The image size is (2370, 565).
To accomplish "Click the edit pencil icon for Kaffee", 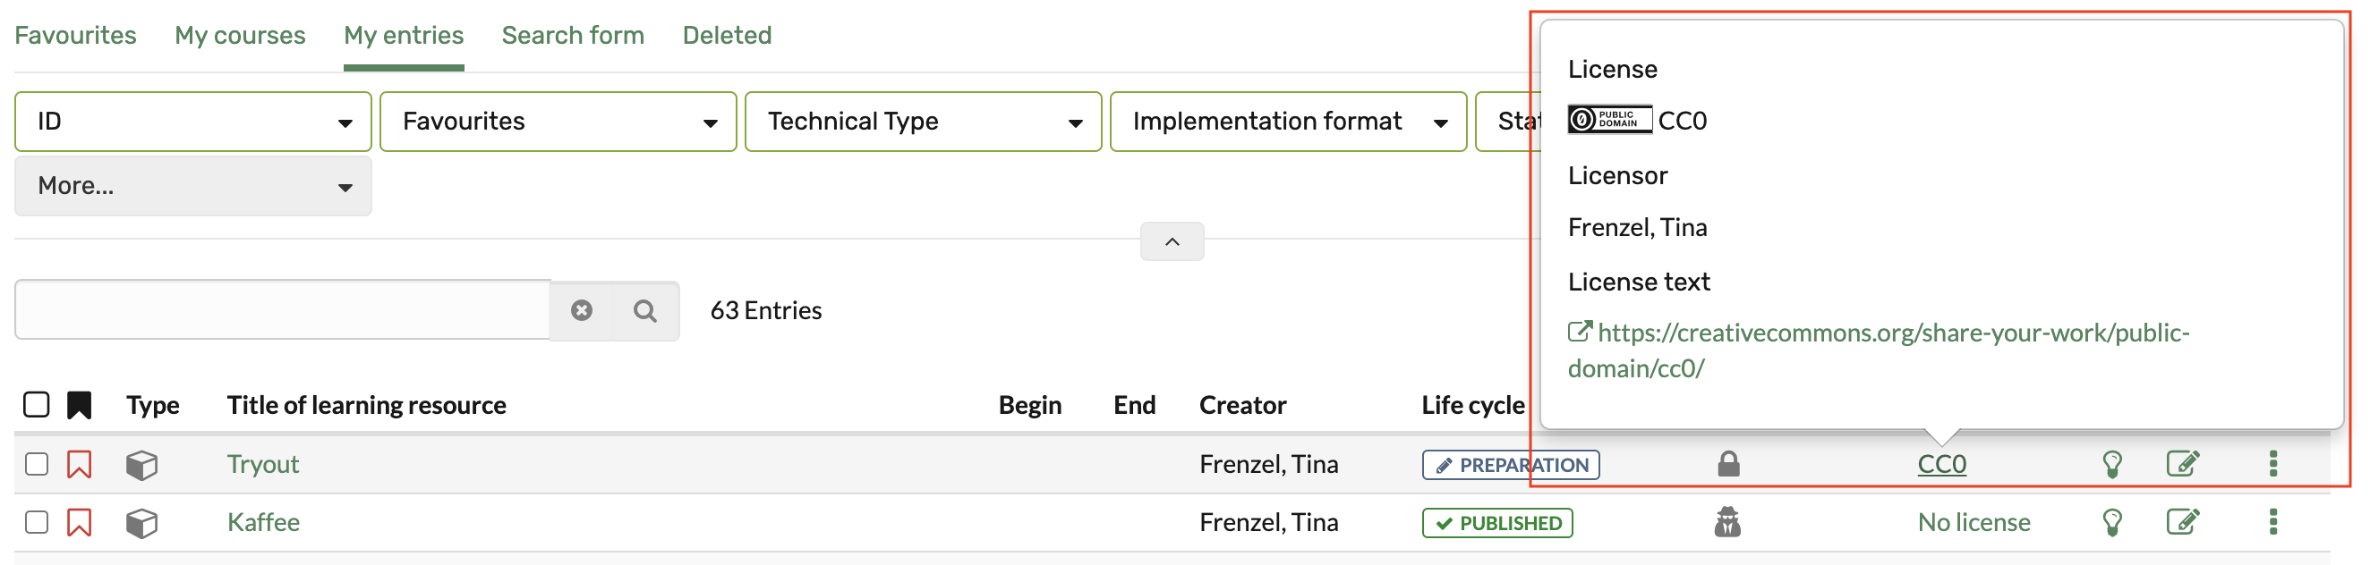I will (x=2182, y=522).
